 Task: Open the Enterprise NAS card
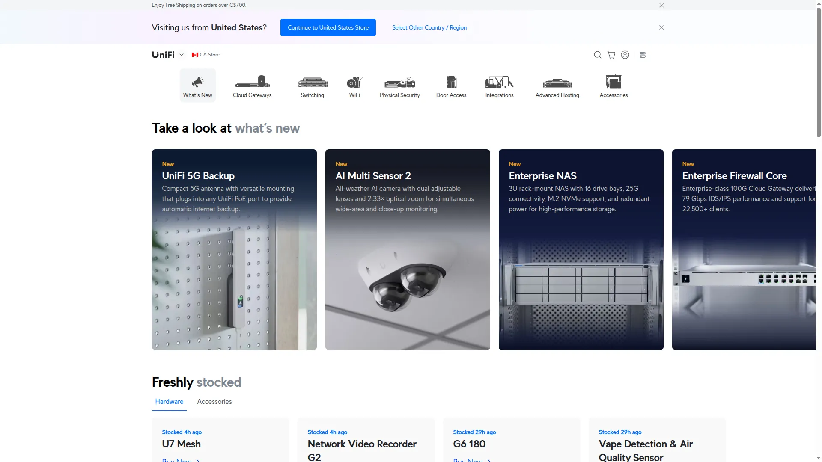point(581,250)
